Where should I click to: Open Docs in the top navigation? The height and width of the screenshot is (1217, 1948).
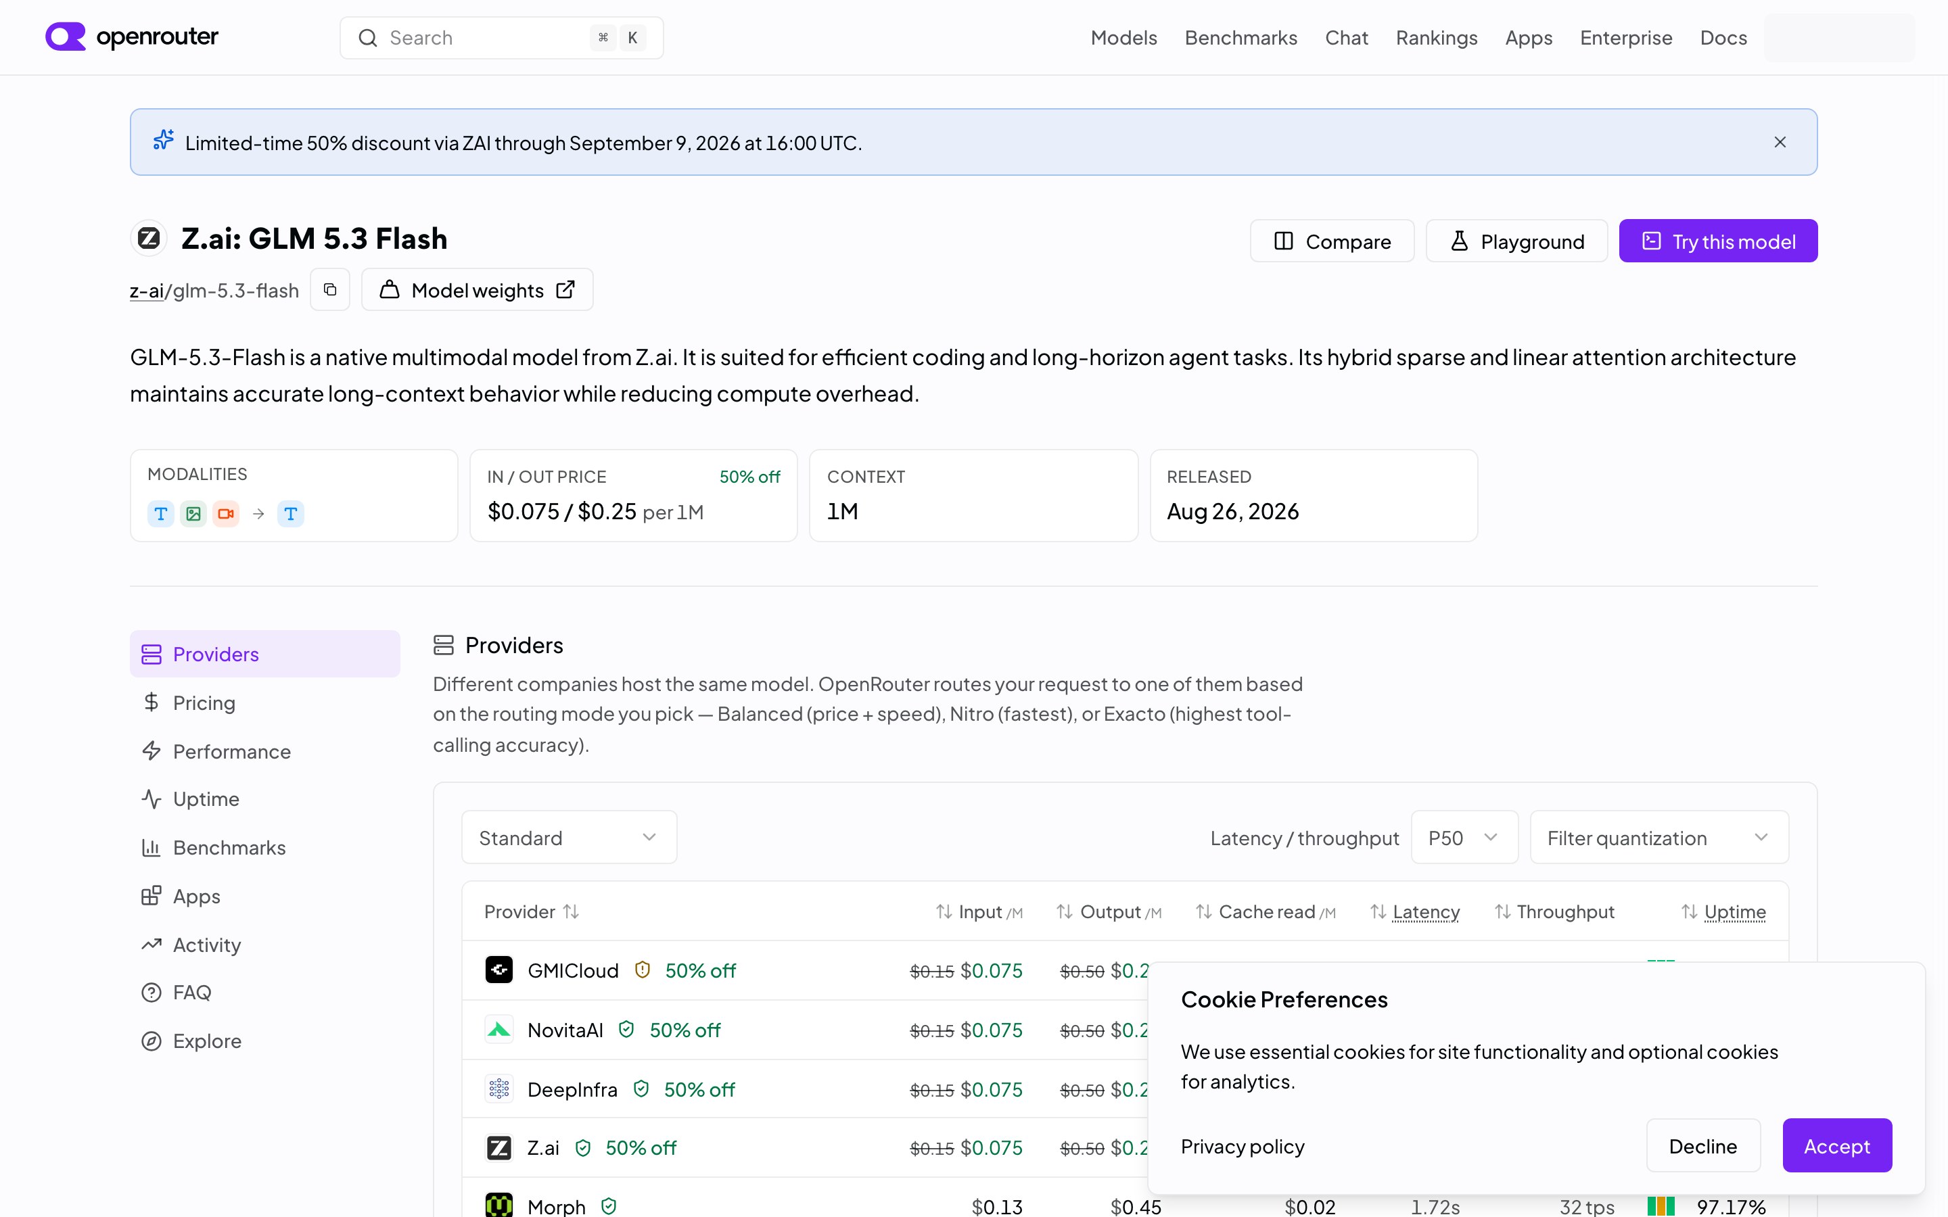[1723, 38]
